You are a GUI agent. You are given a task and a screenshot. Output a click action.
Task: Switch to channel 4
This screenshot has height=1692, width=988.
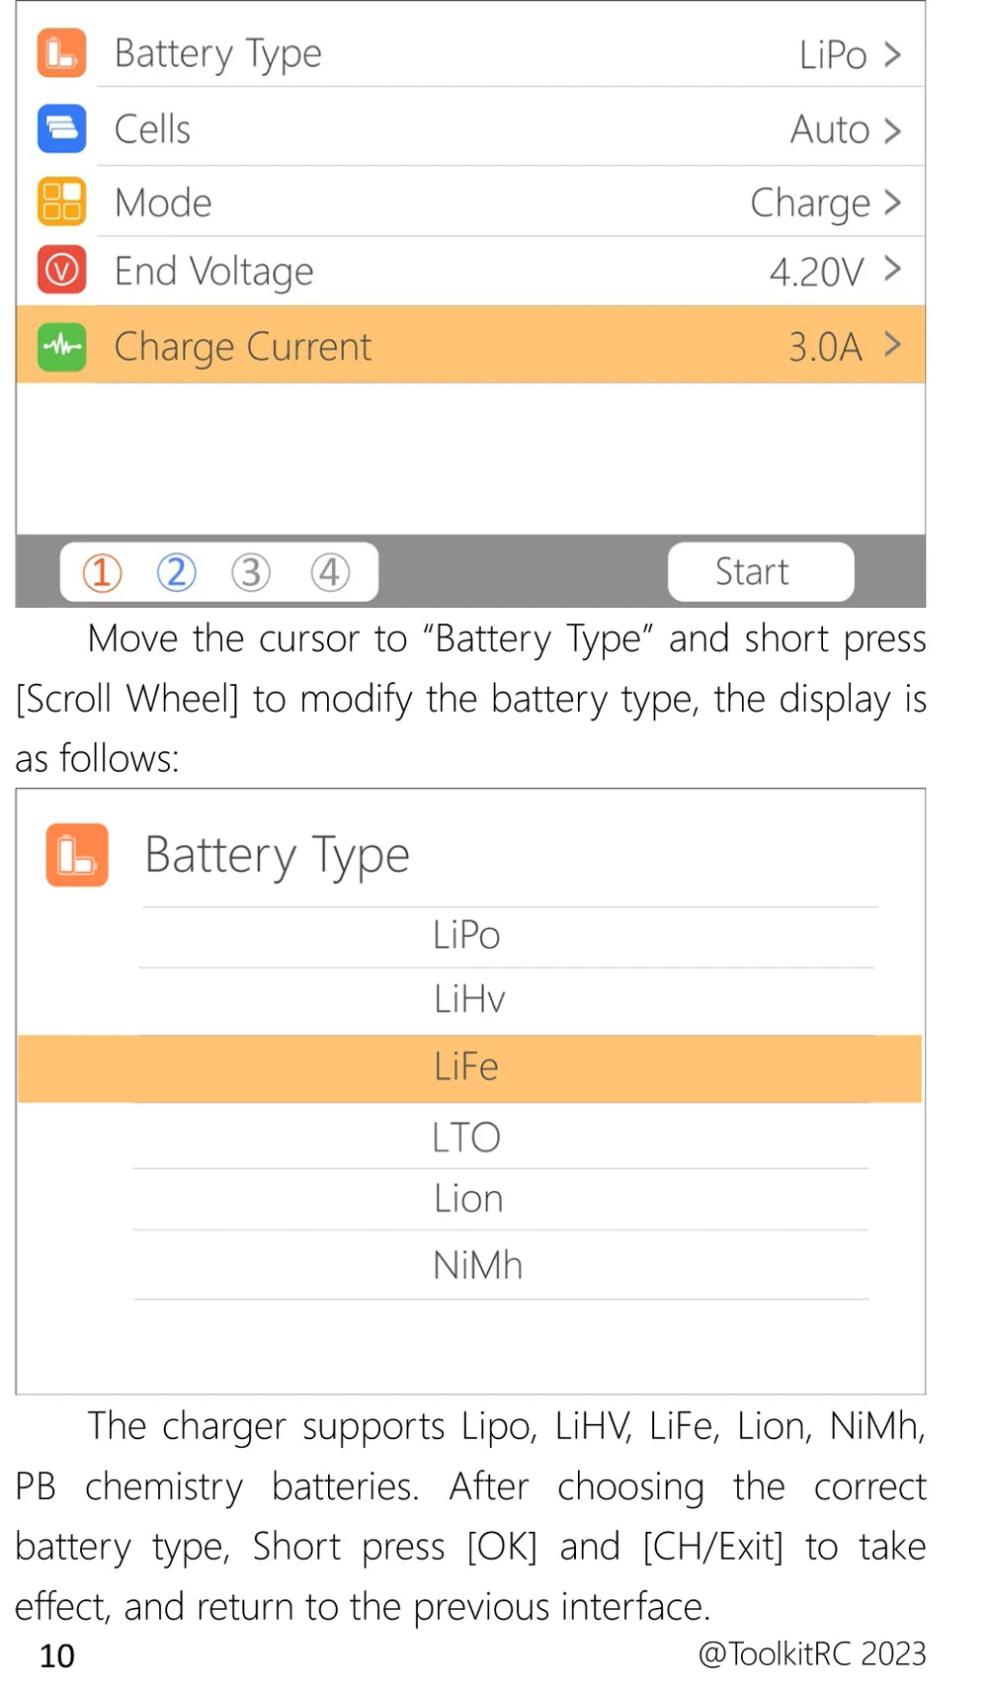click(x=330, y=572)
